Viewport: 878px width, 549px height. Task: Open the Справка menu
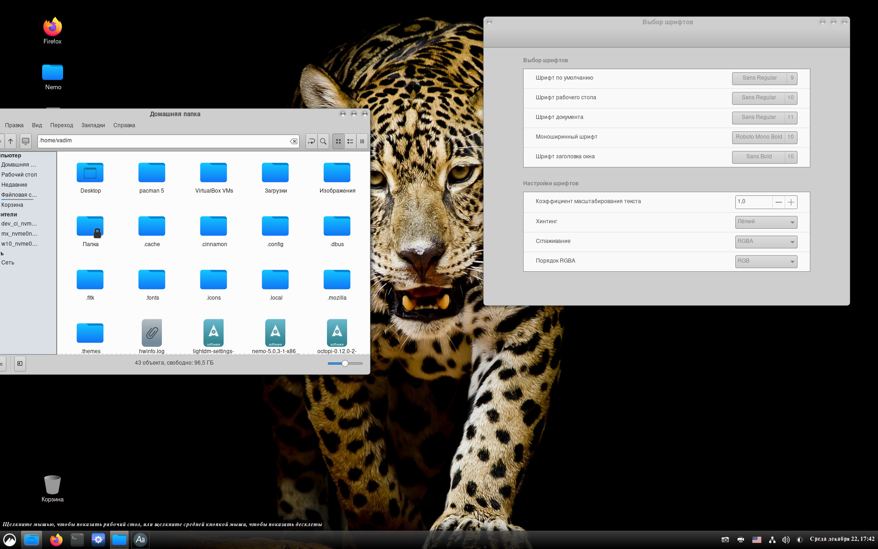[x=124, y=125]
